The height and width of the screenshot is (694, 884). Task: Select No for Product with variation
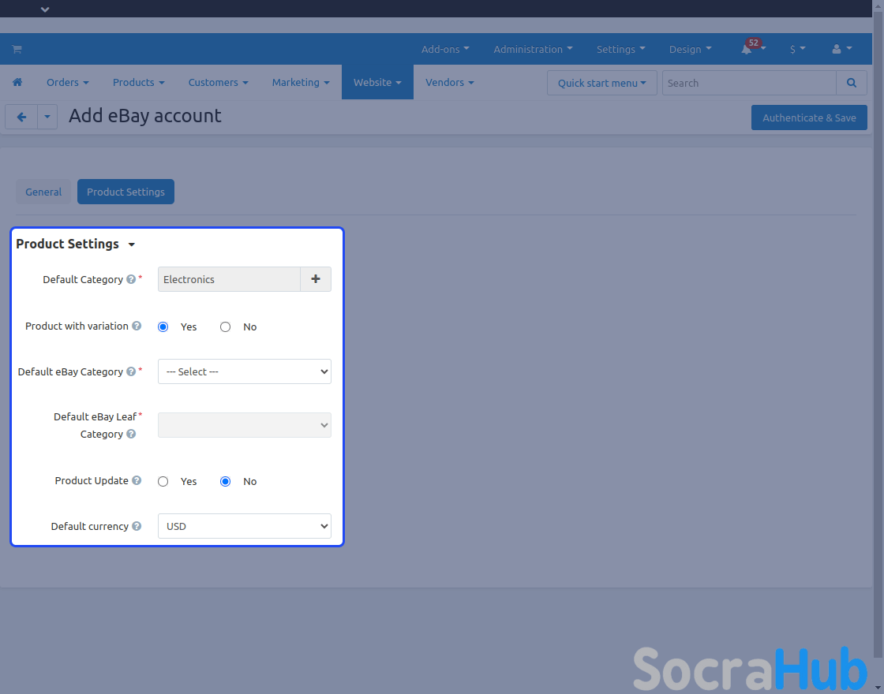point(226,326)
